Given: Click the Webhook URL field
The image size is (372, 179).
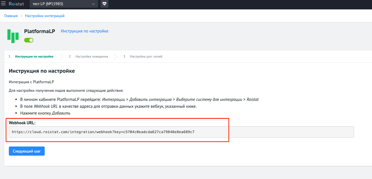Looking at the screenshot, I should tap(181, 132).
